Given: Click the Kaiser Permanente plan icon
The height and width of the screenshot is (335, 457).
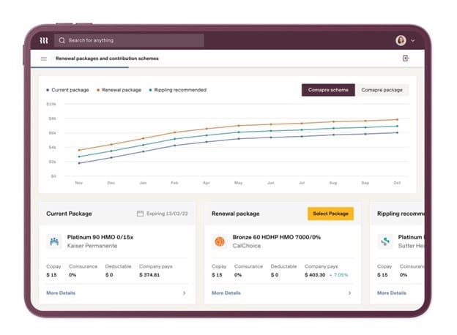Looking at the screenshot, I should 53,241.
